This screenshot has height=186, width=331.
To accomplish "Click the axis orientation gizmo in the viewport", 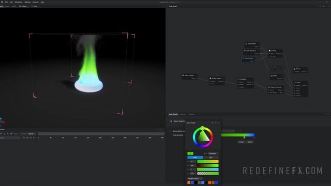I will [x=2, y=122].
